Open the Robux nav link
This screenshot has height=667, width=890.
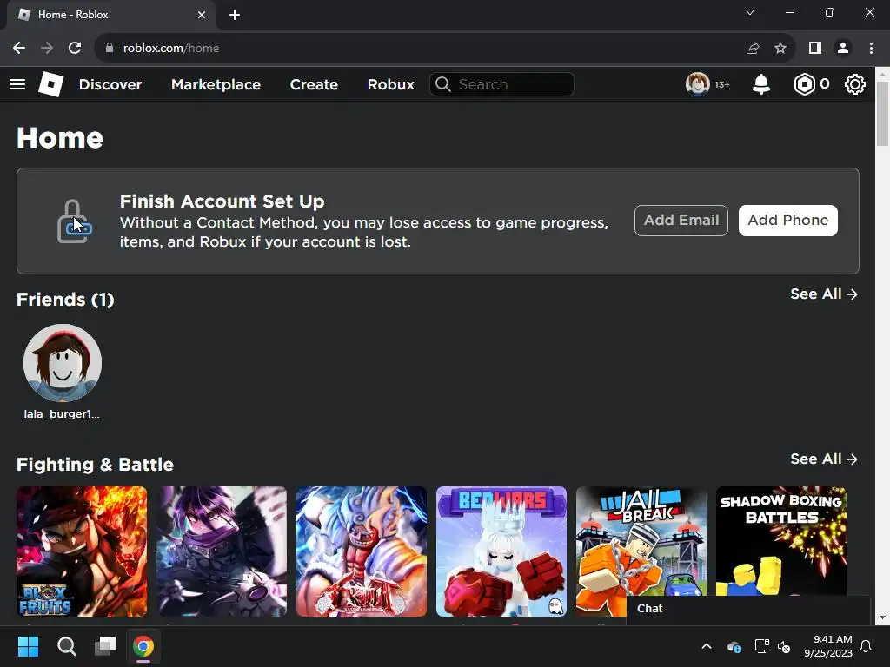point(390,84)
